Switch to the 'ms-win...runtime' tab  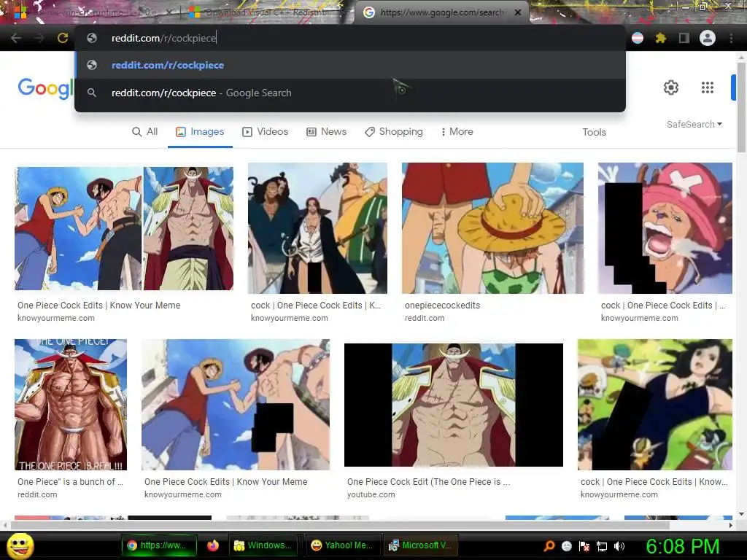(96, 12)
